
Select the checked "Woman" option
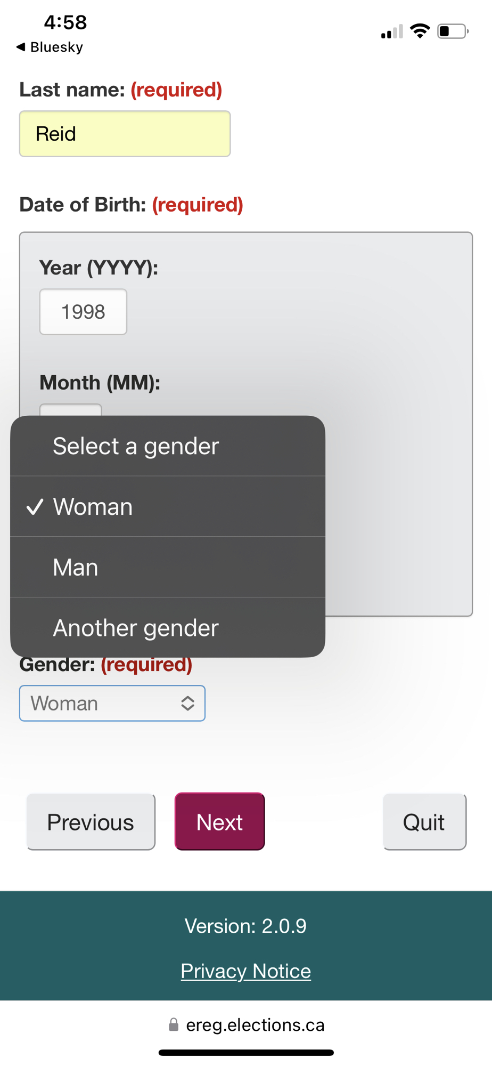pyautogui.click(x=168, y=506)
